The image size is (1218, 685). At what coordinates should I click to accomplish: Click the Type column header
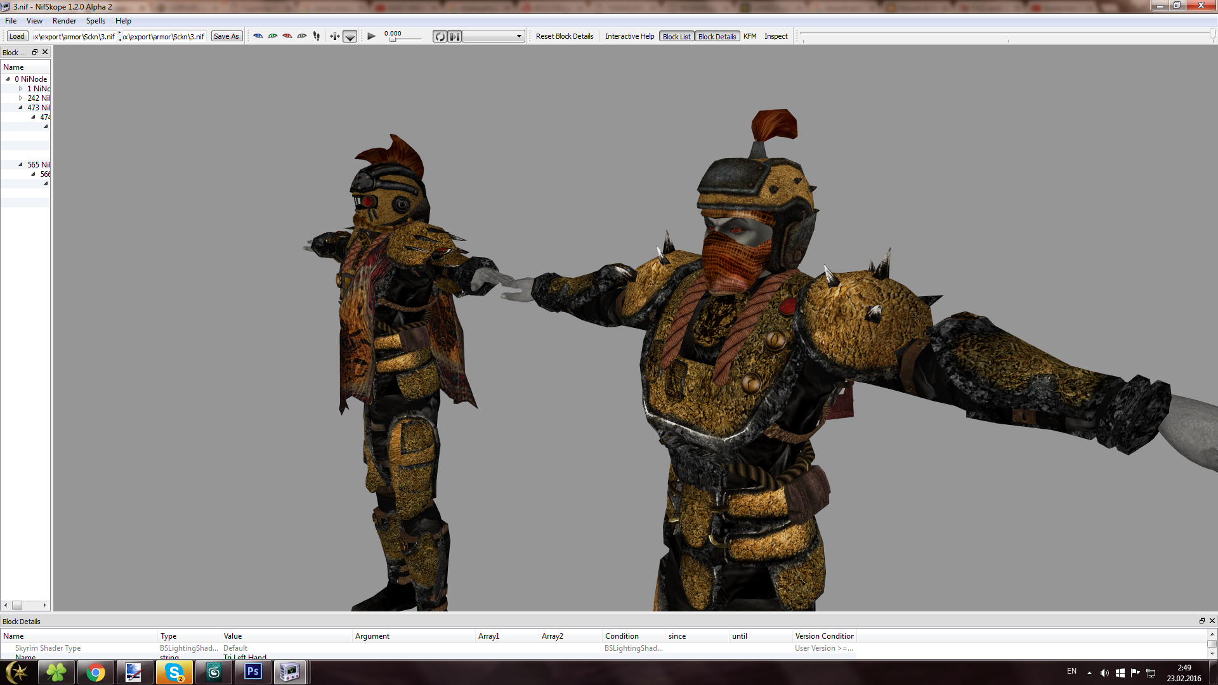coord(189,636)
